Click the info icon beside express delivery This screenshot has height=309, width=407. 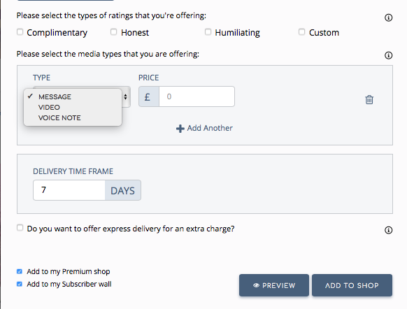388,230
